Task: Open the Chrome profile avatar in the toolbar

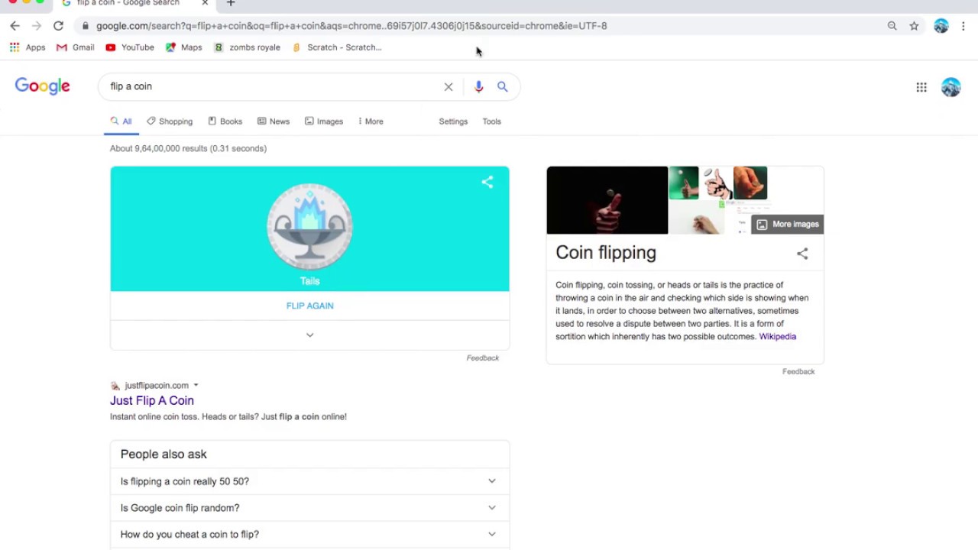Action: 941,26
